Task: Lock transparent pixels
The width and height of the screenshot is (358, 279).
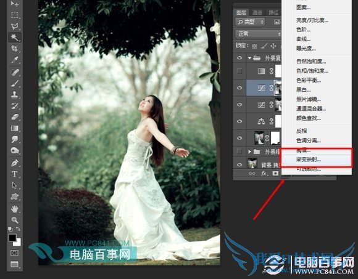Action: coord(254,46)
